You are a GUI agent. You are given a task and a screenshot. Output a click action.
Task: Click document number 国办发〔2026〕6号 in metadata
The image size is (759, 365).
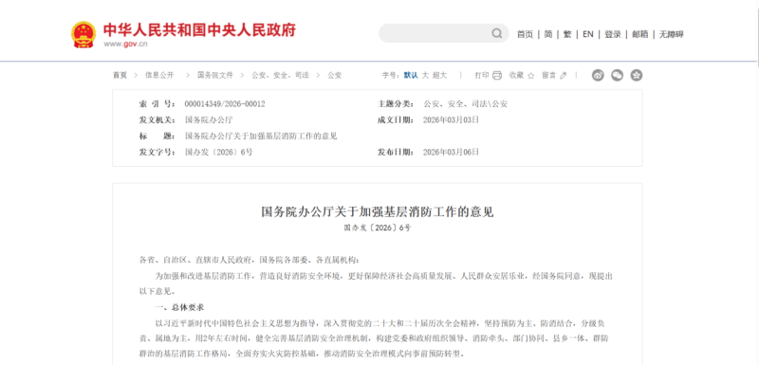coord(219,152)
